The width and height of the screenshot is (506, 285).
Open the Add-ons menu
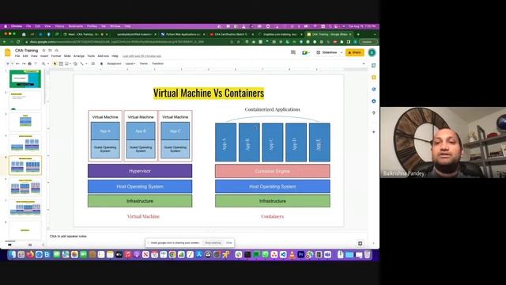(104, 56)
